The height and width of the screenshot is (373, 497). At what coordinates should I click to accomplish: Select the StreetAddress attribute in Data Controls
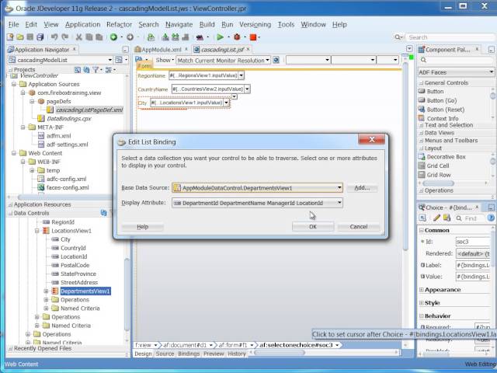pyautogui.click(x=79, y=282)
